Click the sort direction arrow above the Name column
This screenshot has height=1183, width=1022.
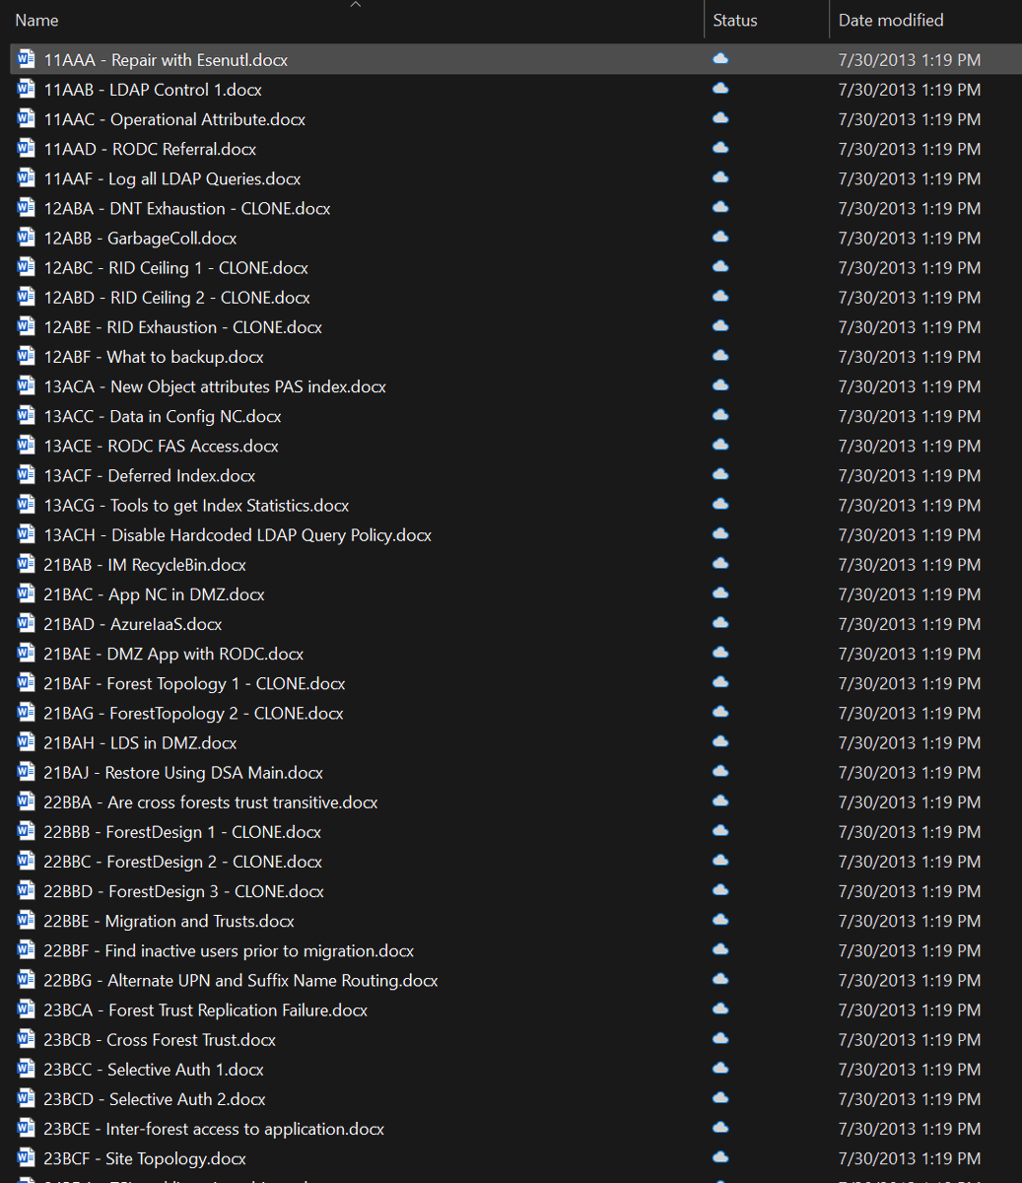(x=356, y=4)
